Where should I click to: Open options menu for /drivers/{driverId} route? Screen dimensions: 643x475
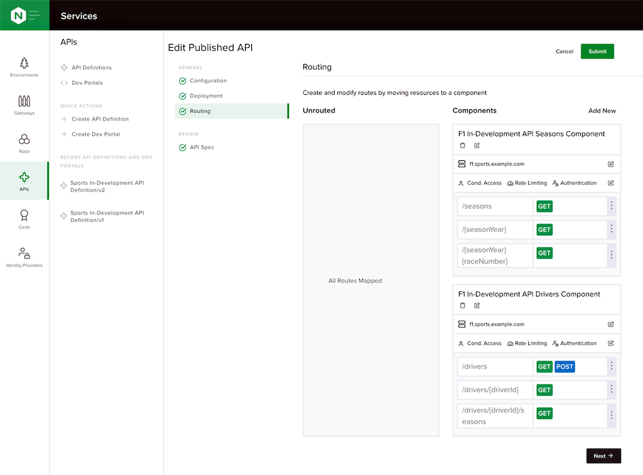[612, 390]
